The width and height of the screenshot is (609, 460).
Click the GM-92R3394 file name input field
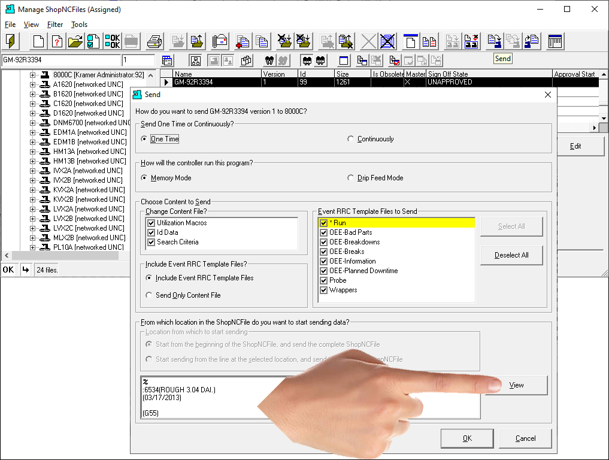pos(61,60)
